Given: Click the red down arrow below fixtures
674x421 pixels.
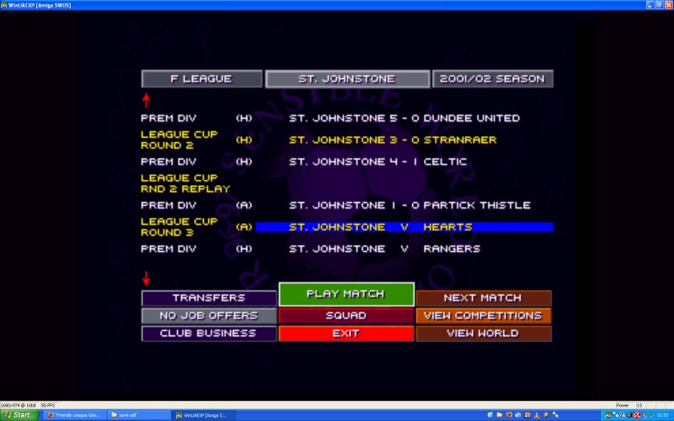Looking at the screenshot, I should point(146,278).
